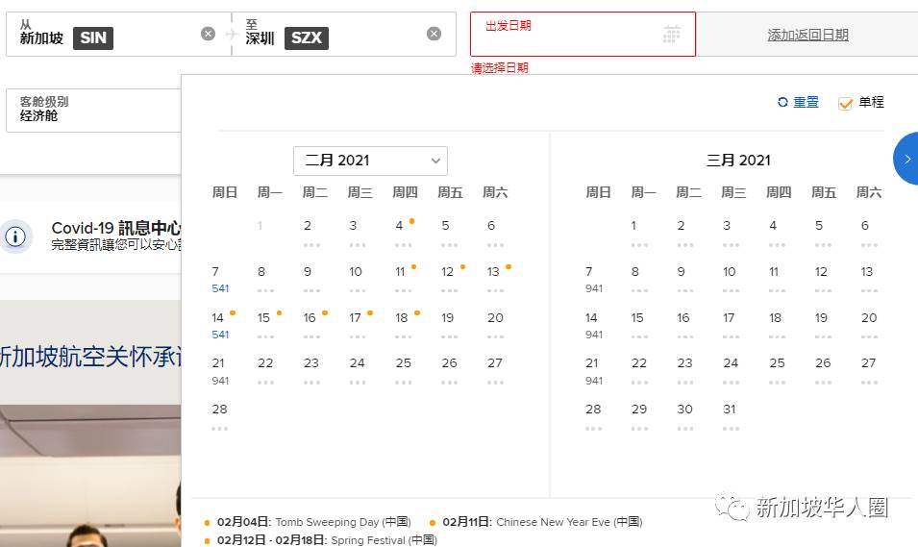This screenshot has width=918, height=547.
Task: Open the 客舱级别 经济舱 cabin class selector
Action: [93, 111]
